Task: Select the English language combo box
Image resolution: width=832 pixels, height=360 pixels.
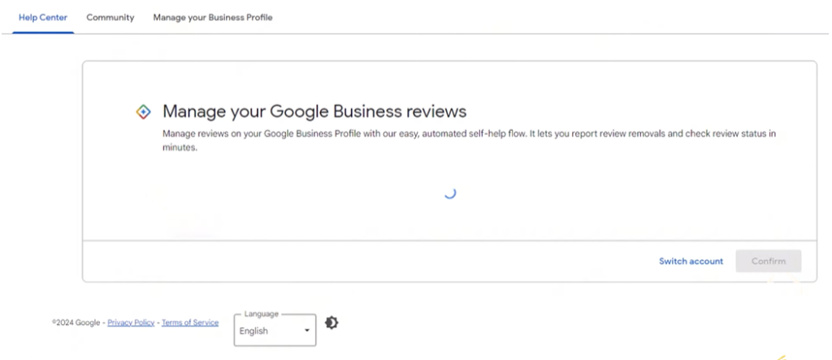Action: [x=268, y=331]
